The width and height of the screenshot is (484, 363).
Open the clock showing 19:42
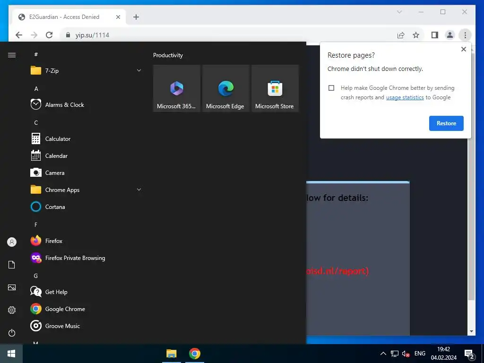(443, 354)
